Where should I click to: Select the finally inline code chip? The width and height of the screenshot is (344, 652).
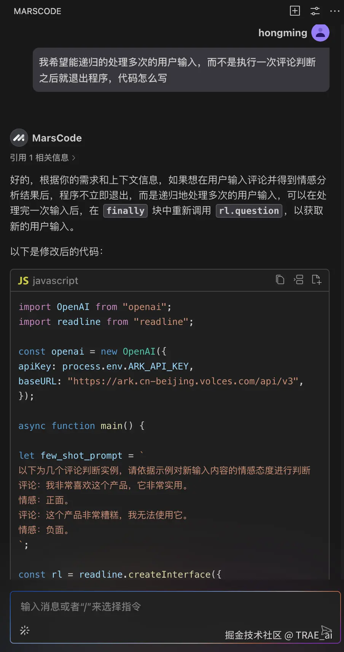pos(125,210)
